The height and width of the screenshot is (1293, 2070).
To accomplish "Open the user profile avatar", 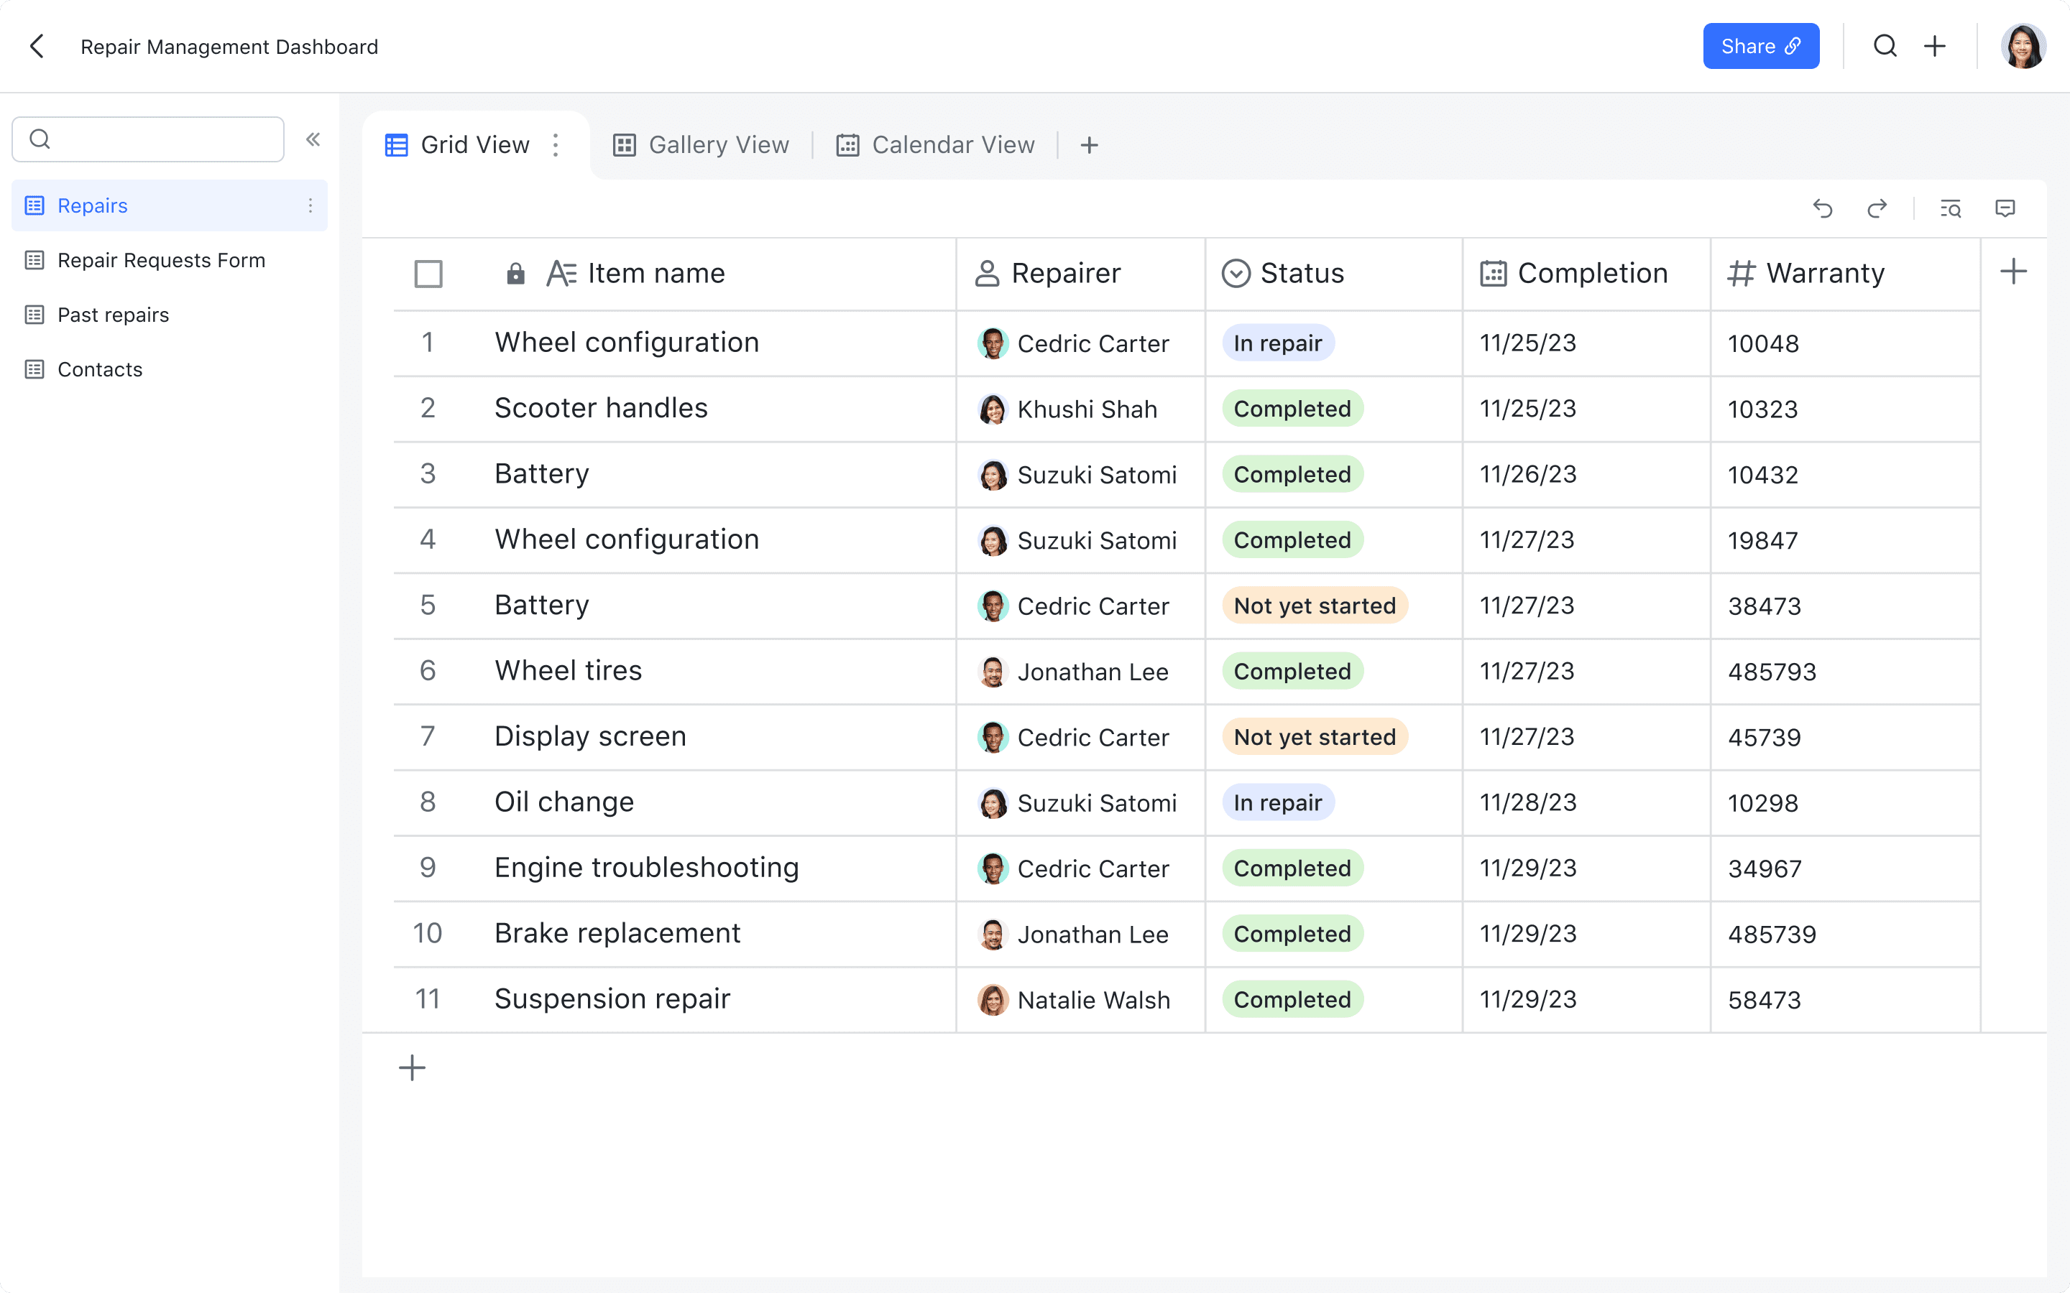I will (2022, 46).
